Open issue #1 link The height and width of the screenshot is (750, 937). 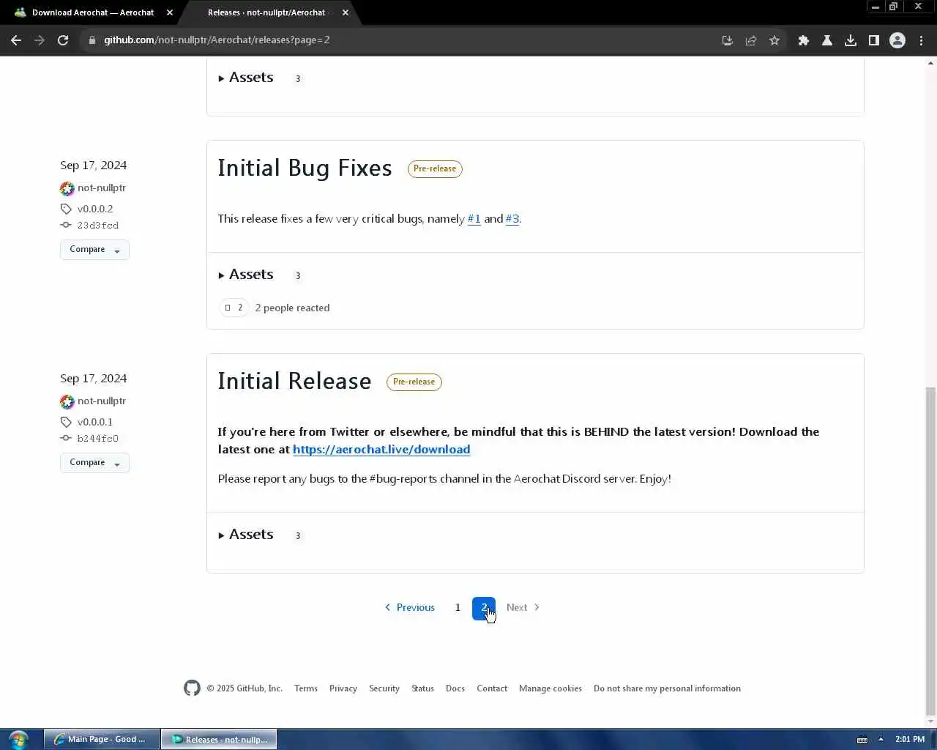point(474,219)
